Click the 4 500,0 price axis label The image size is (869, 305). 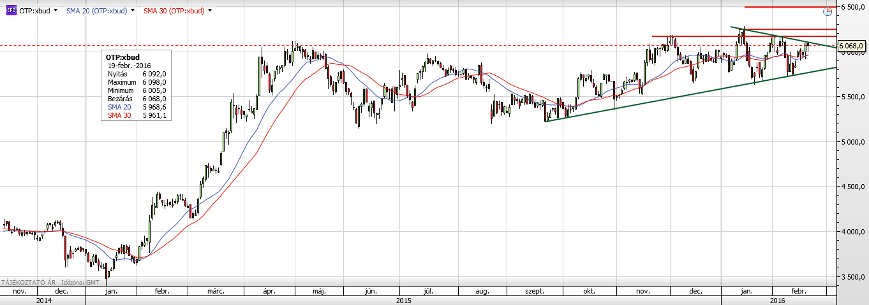pyautogui.click(x=854, y=187)
